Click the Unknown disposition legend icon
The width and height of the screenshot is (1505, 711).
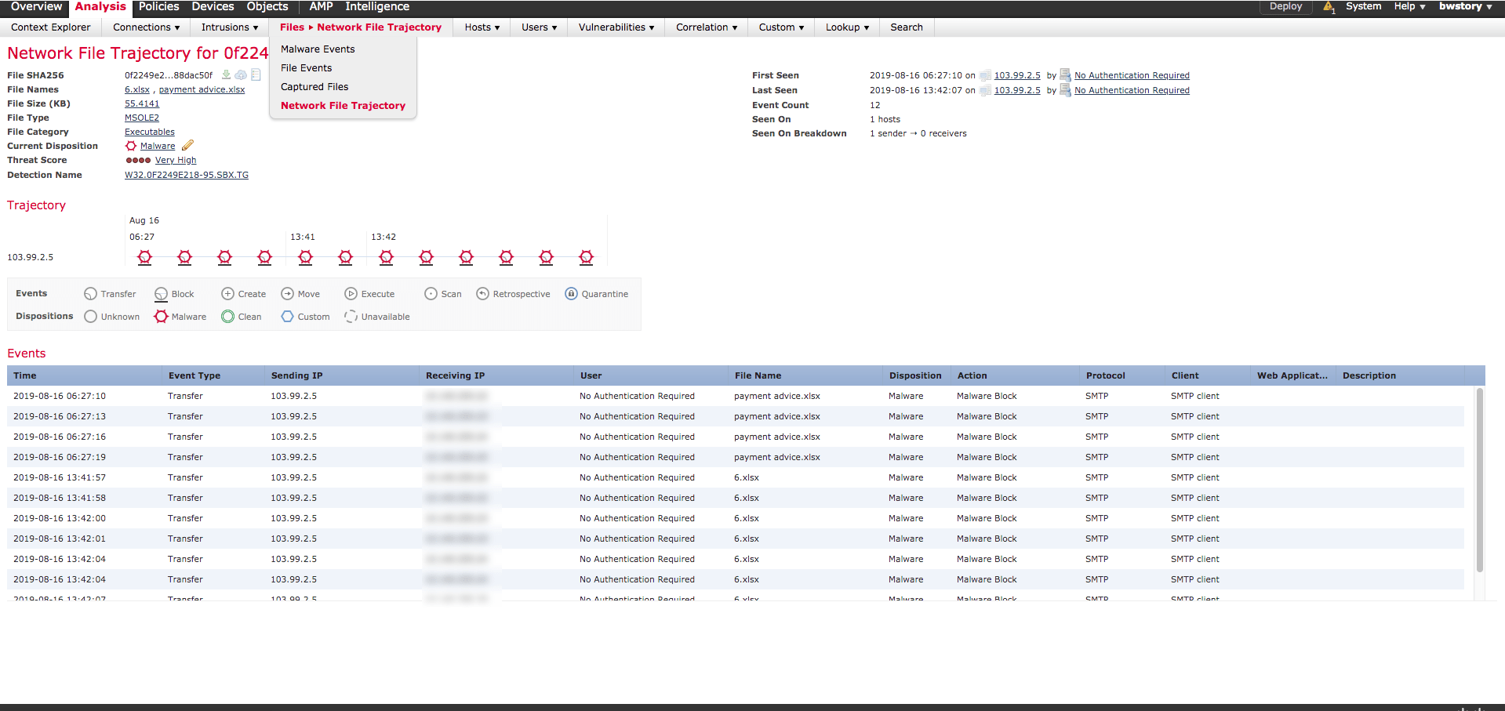coord(91,317)
